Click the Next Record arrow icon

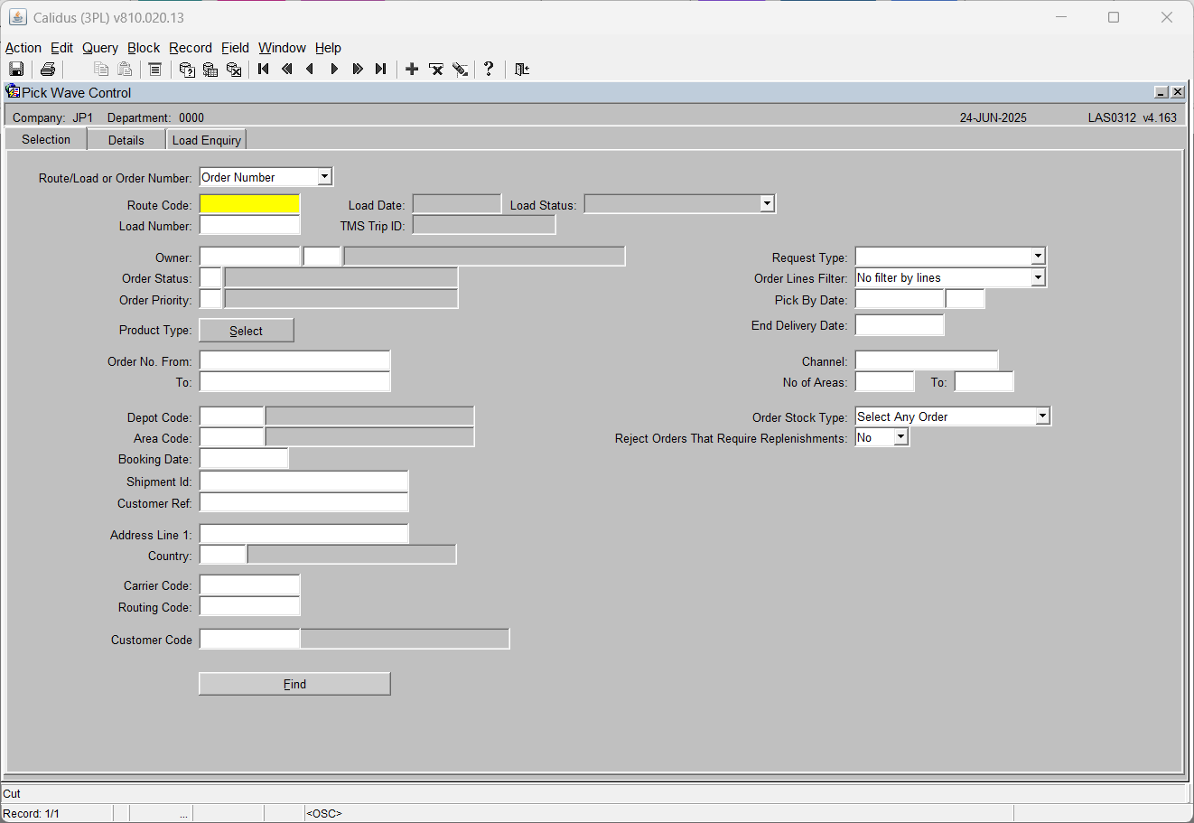334,70
